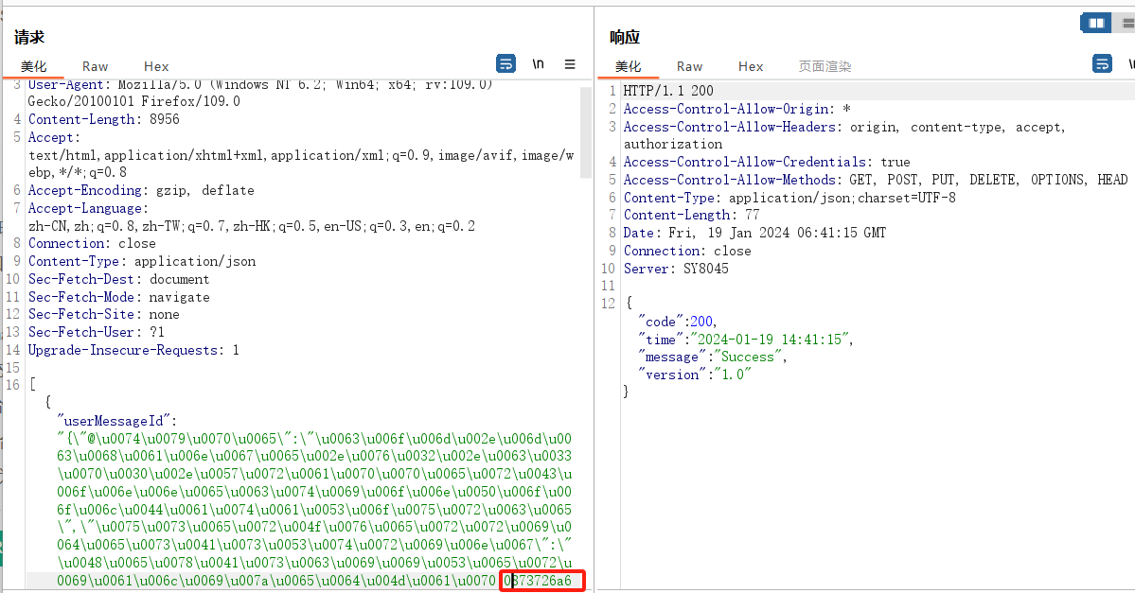
Task: Open the hamburger menu icon in the request toolbar
Action: point(569,63)
